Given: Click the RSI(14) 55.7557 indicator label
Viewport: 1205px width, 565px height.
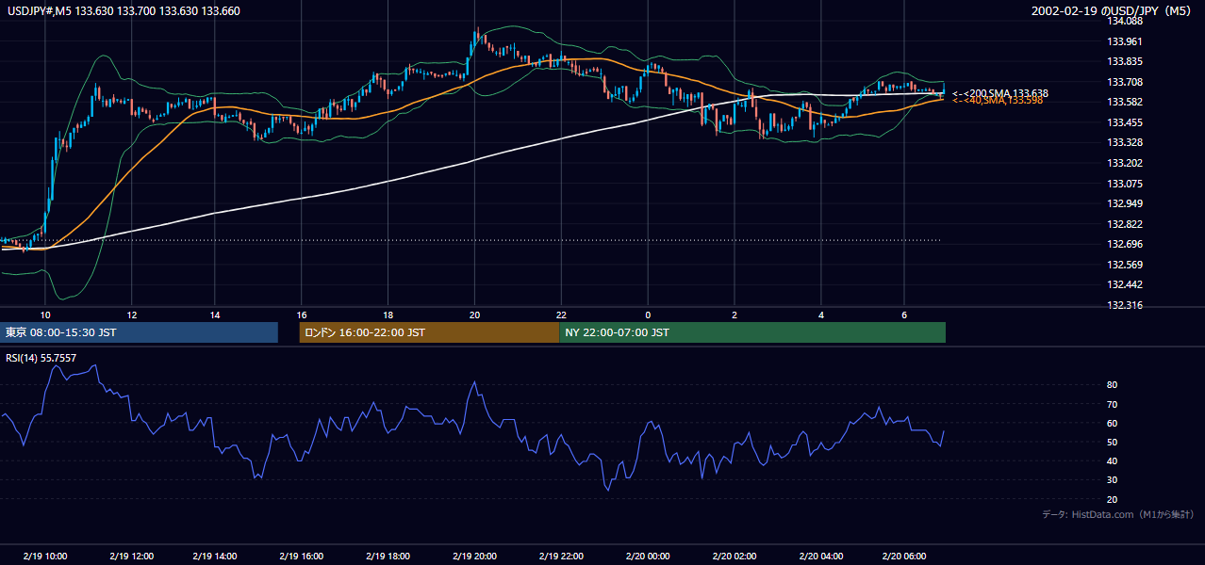Looking at the screenshot, I should 41,358.
